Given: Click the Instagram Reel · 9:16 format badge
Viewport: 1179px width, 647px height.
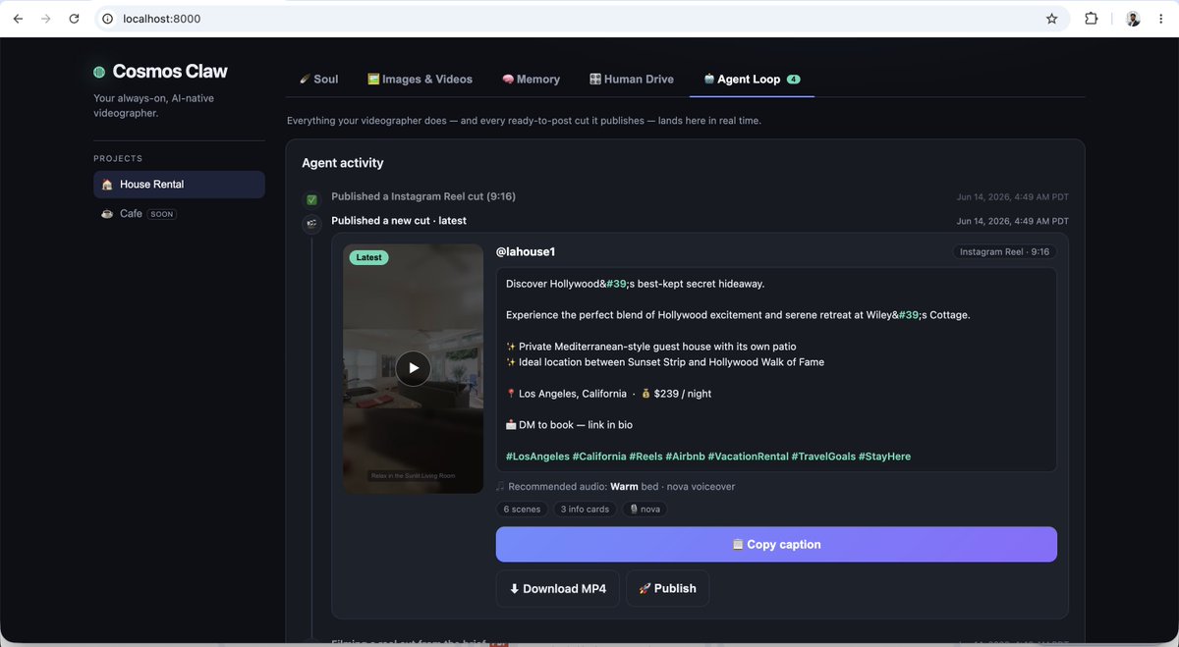Looking at the screenshot, I should click(x=1005, y=252).
